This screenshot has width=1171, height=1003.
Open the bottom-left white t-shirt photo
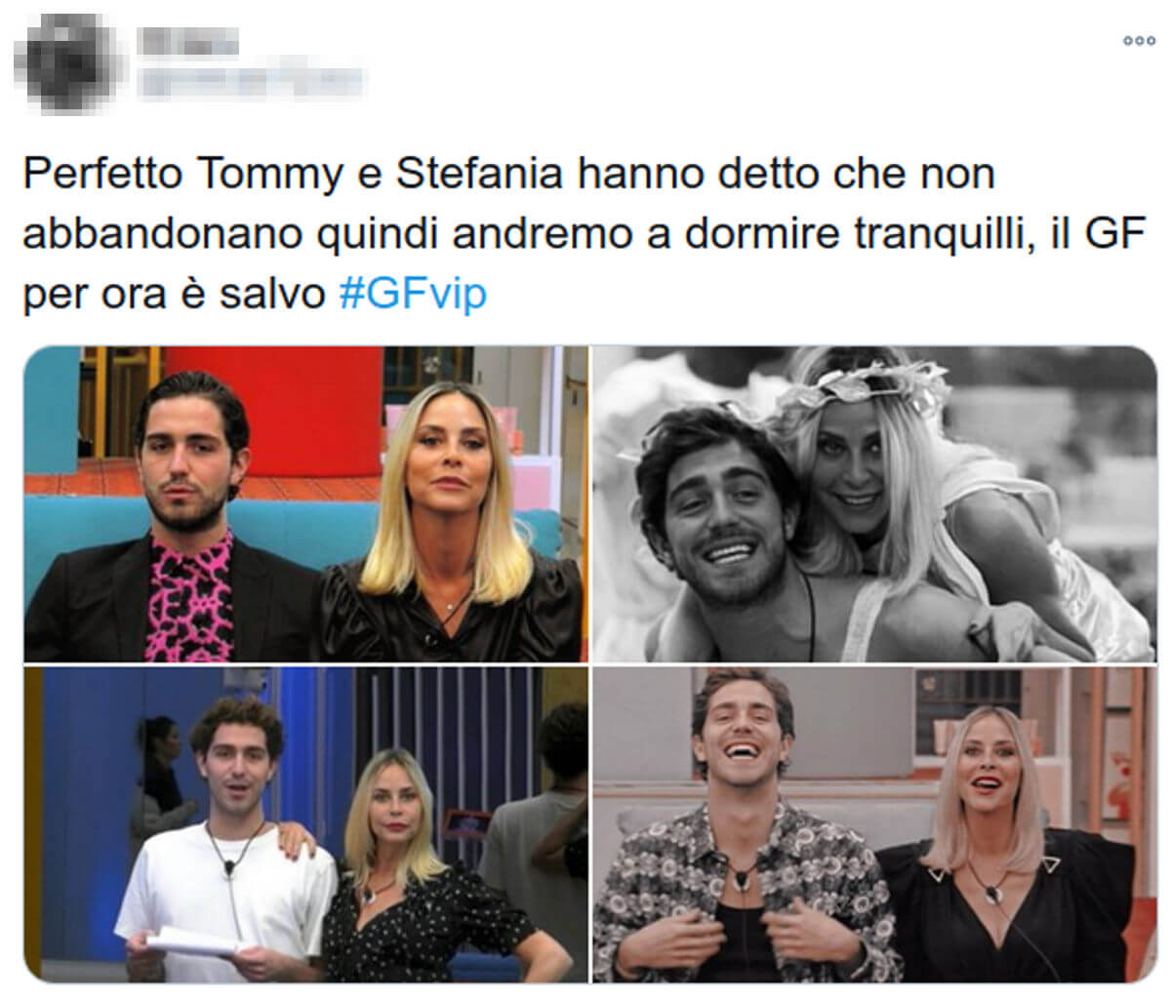click(x=305, y=824)
